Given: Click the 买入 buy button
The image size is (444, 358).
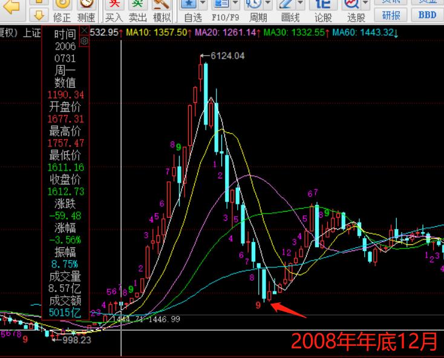Looking at the screenshot, I should 114,11.
